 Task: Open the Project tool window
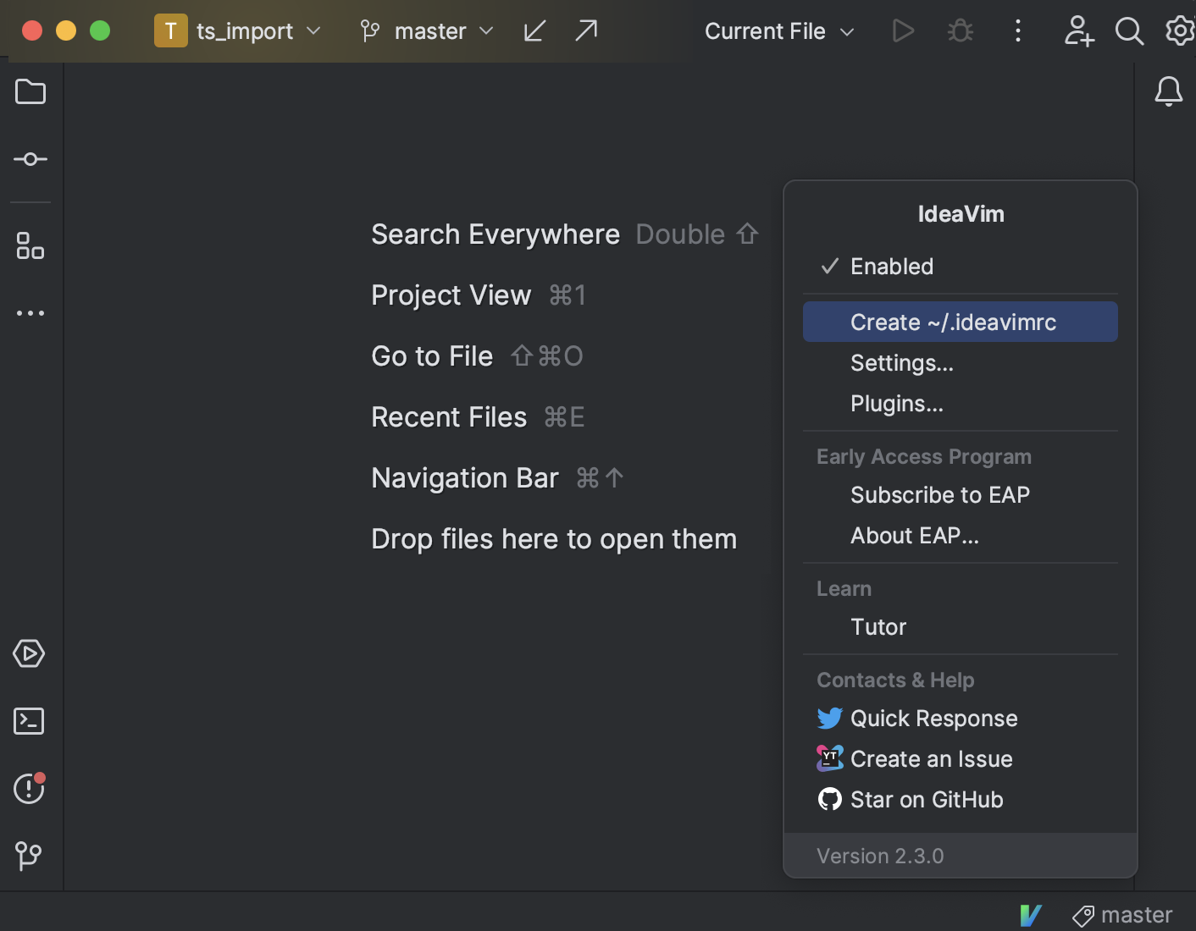[x=30, y=91]
